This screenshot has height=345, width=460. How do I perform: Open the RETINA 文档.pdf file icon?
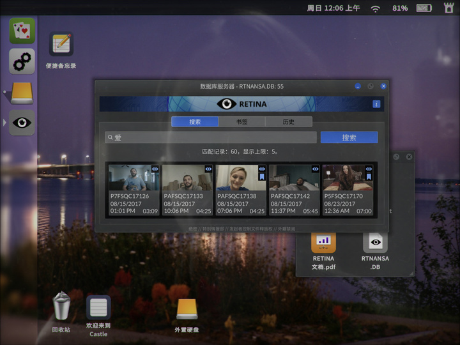[x=323, y=243]
